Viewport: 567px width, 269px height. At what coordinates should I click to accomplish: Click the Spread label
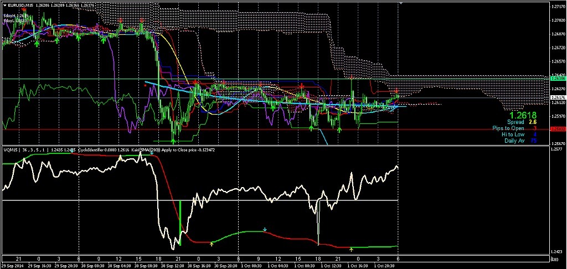point(514,122)
